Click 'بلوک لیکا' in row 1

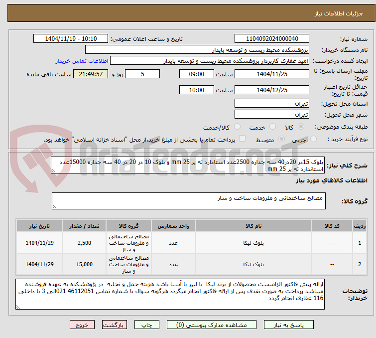[x=253, y=243]
